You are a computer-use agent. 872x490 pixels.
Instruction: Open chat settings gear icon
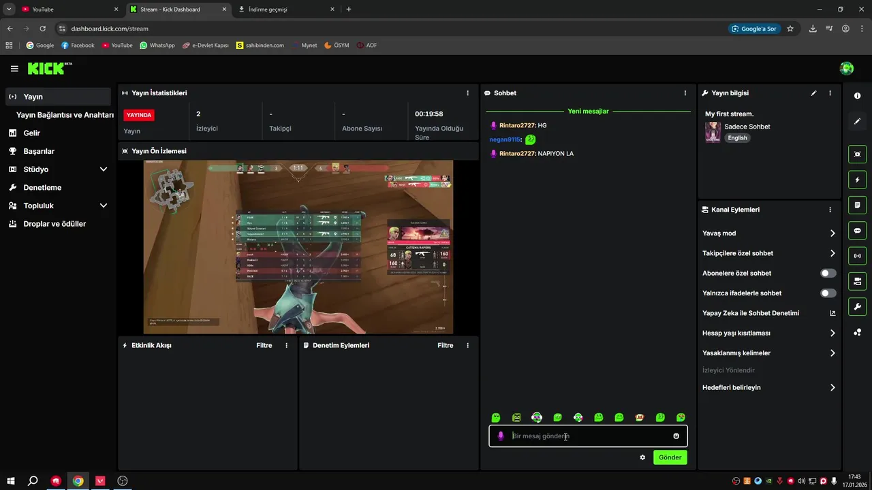click(642, 457)
